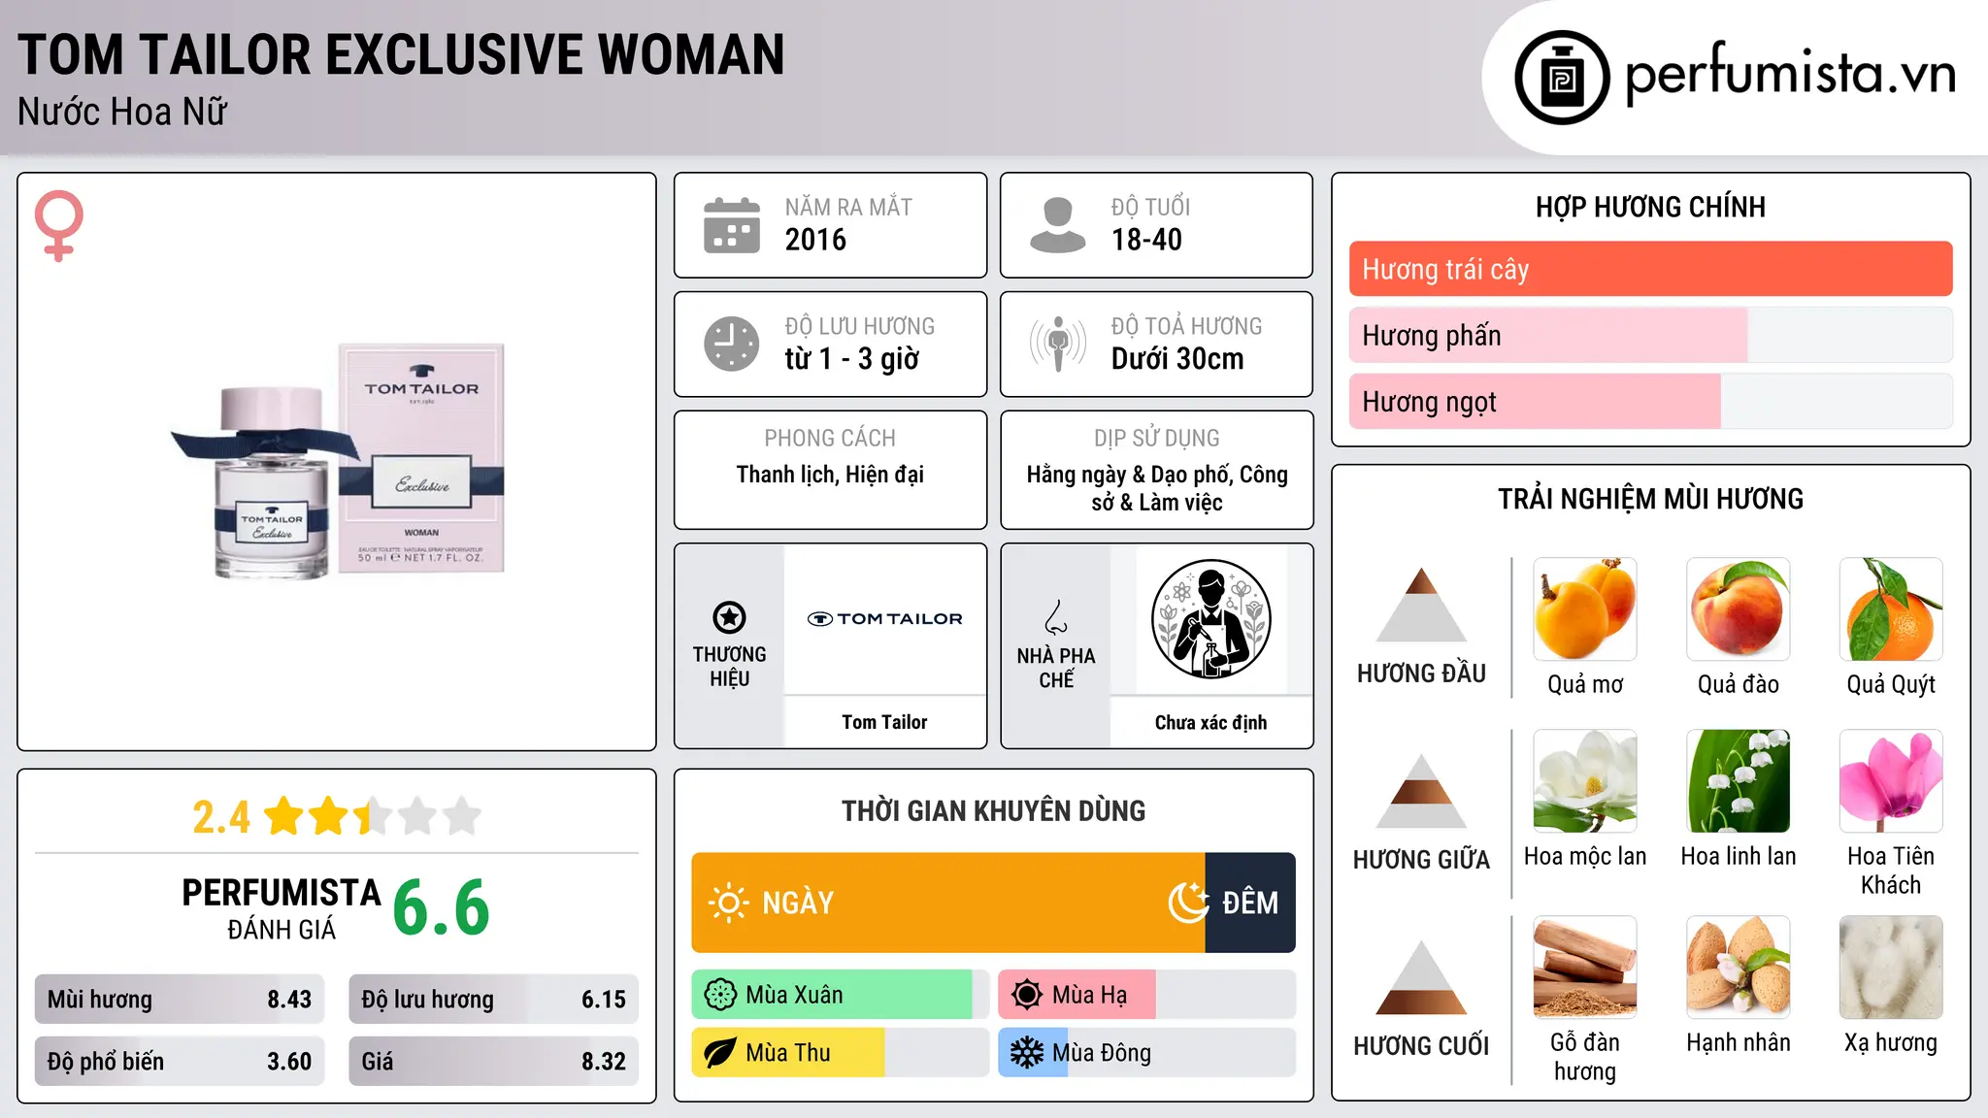This screenshot has height=1118, width=1988.
Task: Click the từ 1 - 3 giờ longevity value
Action: (852, 359)
